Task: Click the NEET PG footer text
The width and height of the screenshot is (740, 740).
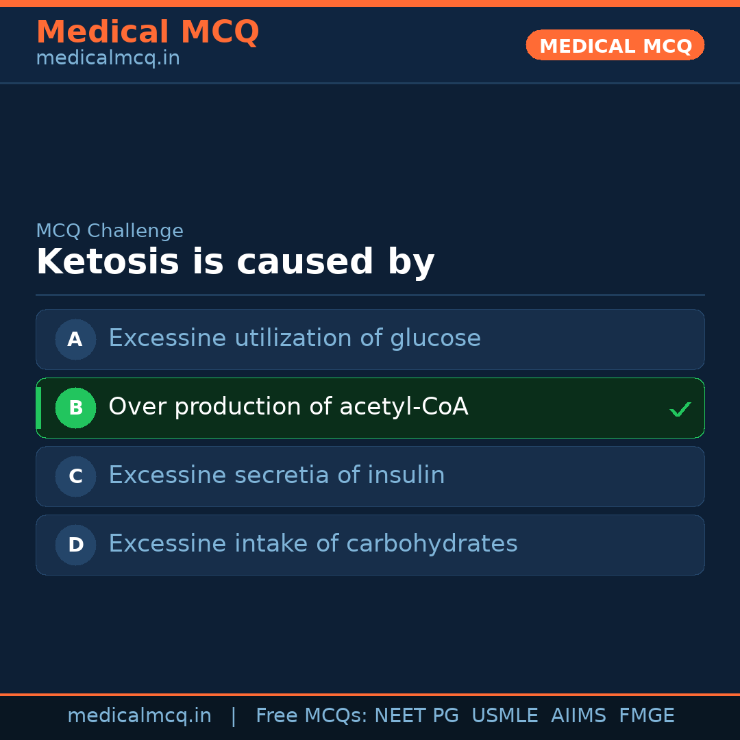Action: [x=417, y=716]
